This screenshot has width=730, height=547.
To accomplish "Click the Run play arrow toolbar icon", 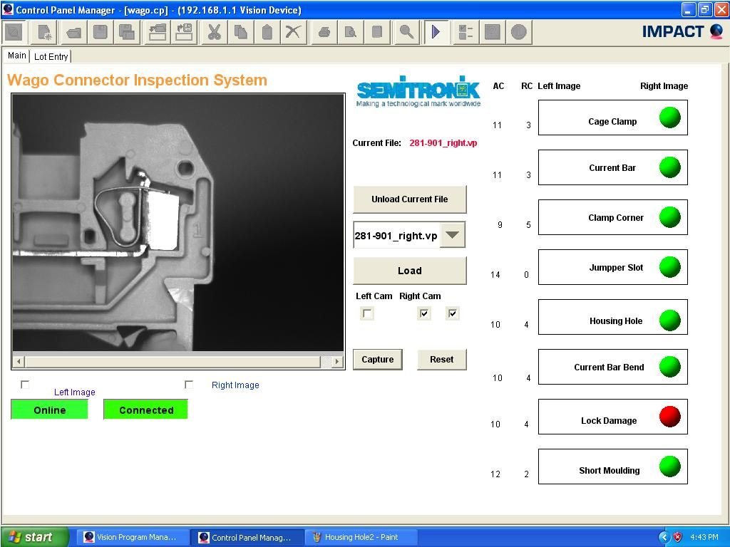I will [x=436, y=32].
